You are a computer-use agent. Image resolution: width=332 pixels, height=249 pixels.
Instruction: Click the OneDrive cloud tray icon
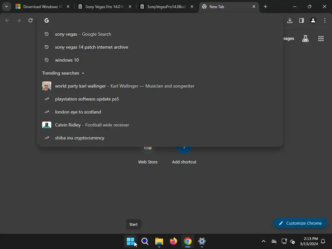tap(274, 241)
